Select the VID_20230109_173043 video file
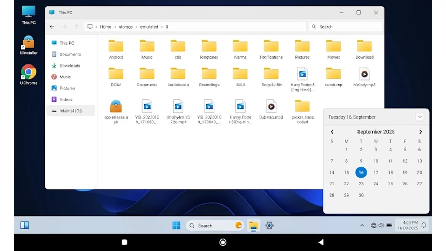Screen dimensions: 446x251 209,112
